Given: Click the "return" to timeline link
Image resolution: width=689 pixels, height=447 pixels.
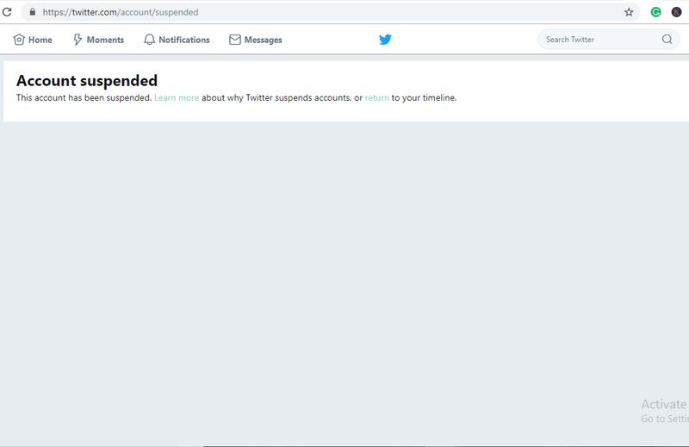Looking at the screenshot, I should [x=377, y=98].
